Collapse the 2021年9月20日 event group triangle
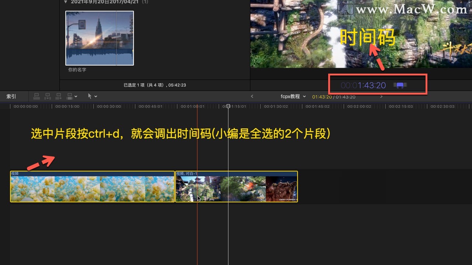The width and height of the screenshot is (472, 265). coord(66,2)
